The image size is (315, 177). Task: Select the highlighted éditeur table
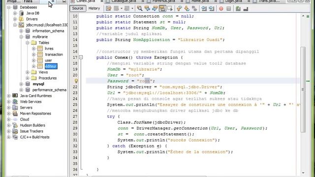coord(51,66)
